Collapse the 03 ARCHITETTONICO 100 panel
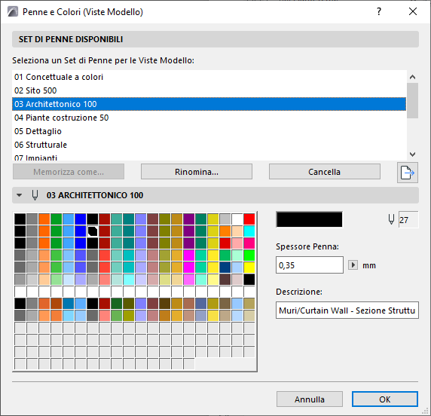 [x=19, y=195]
